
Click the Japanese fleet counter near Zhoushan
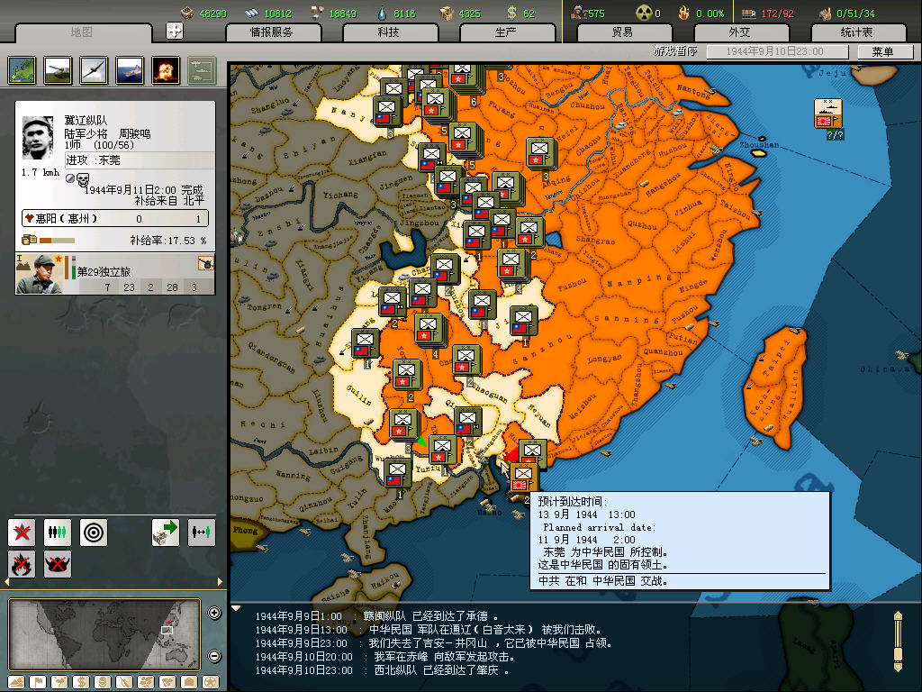click(x=828, y=114)
